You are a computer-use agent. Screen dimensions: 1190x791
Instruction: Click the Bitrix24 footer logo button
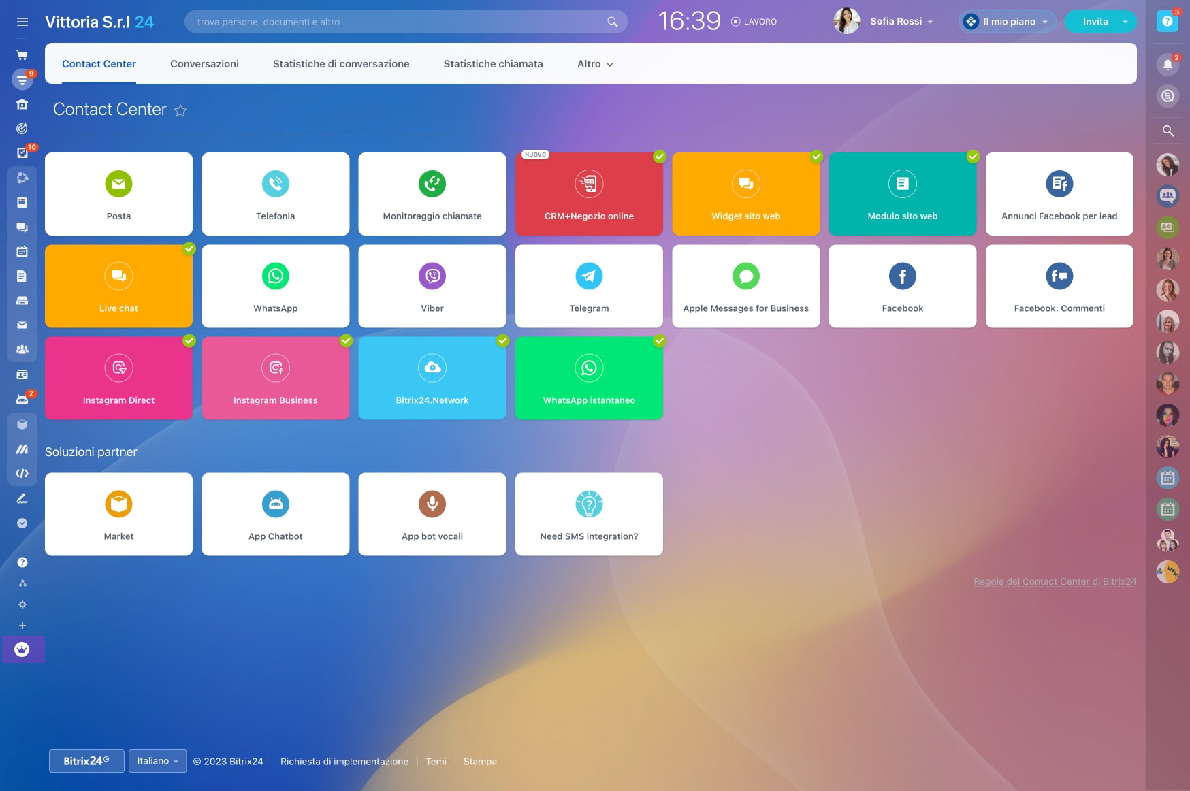click(86, 761)
